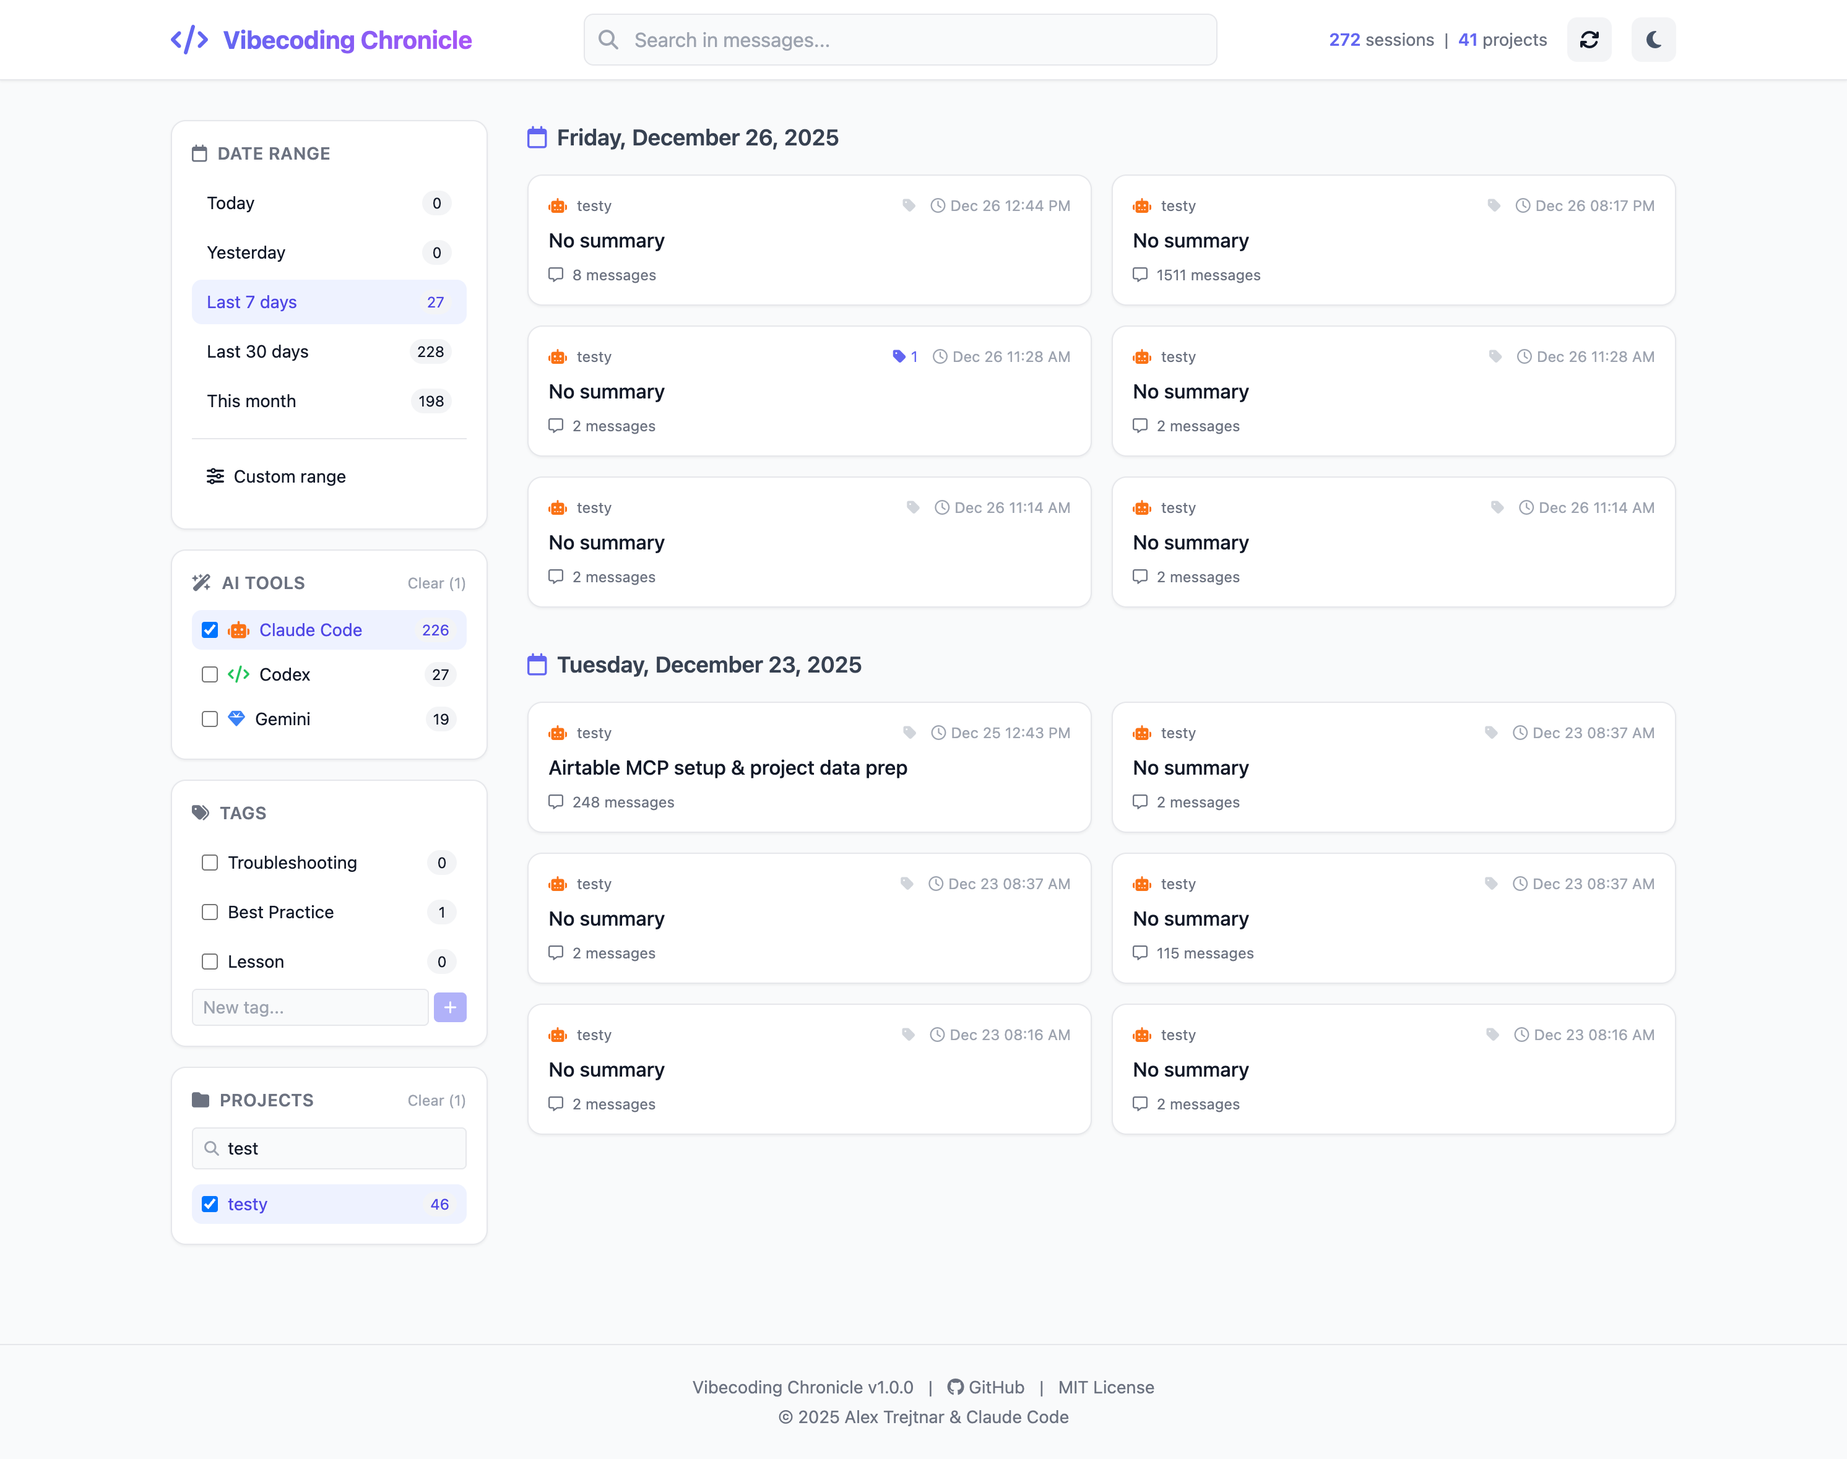Screen dimensions: 1847x1459
Task: Uncheck the testy project checkbox
Action: [209, 1205]
